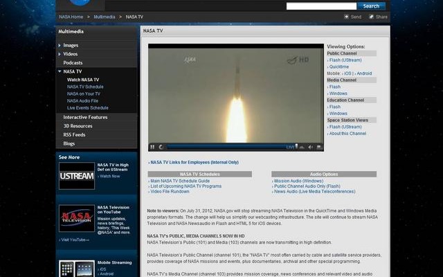Open NASA TV Schedule sidebar link
Image resolution: width=443 pixels, height=277 pixels.
[x=85, y=87]
